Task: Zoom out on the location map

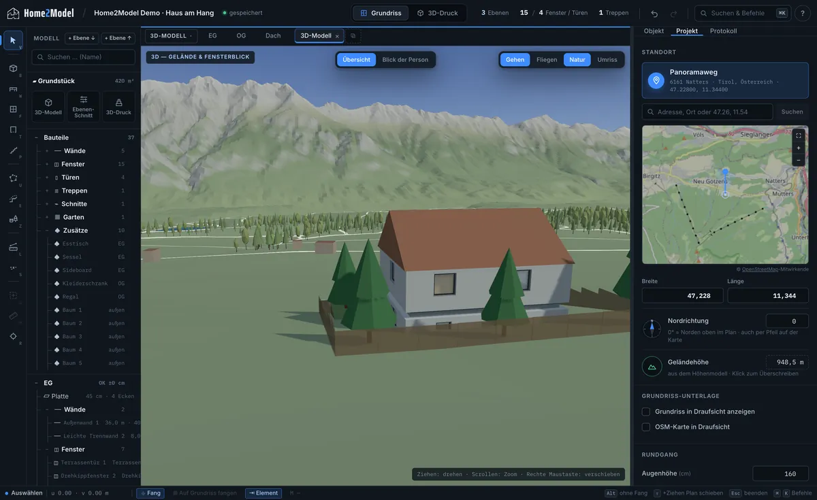Action: pos(799,160)
